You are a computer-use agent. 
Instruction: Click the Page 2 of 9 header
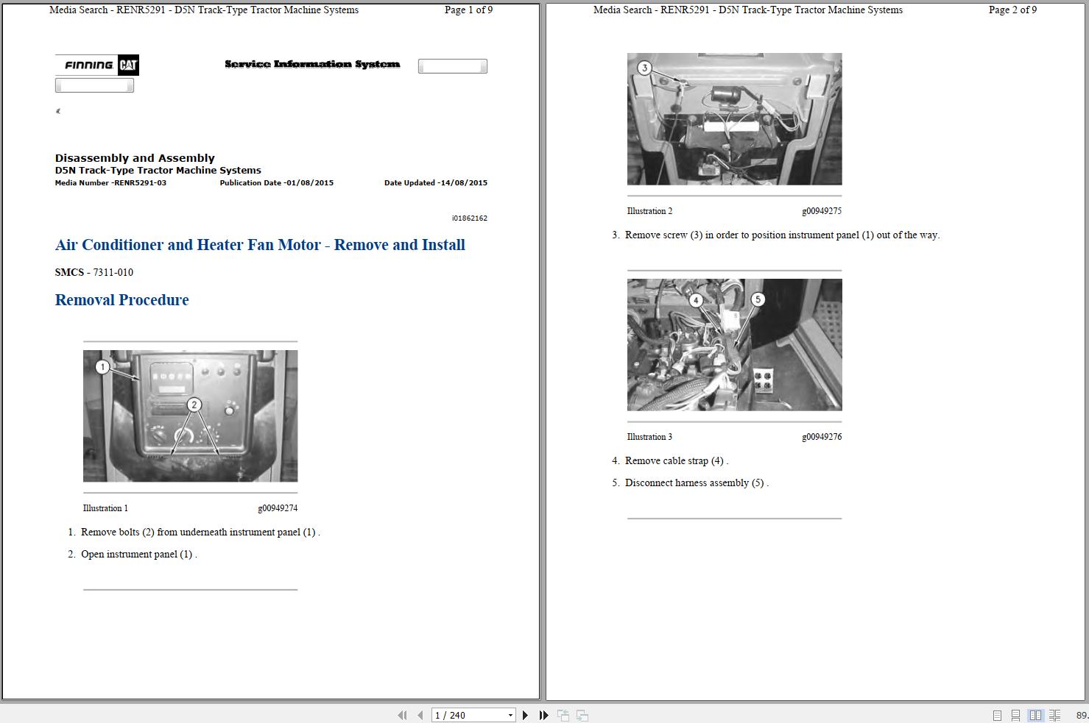(x=1012, y=10)
